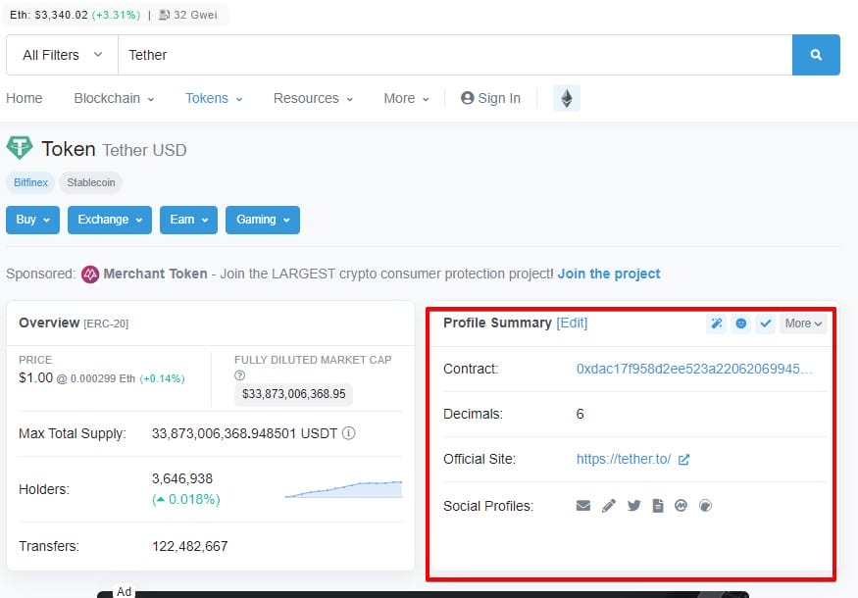Click the Bitfinex tag
Screen dimensions: 858x598
[x=30, y=182]
